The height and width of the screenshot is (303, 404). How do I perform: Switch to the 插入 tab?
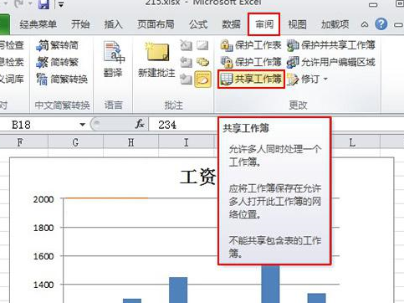click(x=113, y=24)
